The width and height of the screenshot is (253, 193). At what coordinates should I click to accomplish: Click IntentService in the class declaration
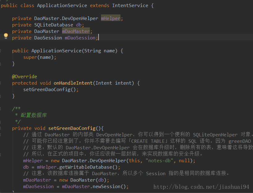(130, 6)
